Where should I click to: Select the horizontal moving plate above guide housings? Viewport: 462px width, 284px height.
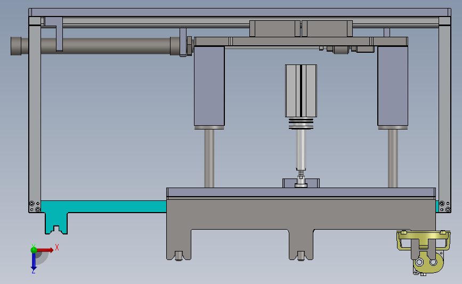coord(301,42)
